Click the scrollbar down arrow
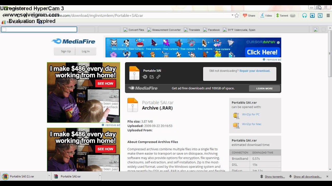The height and width of the screenshot is (186, 332). click(330, 169)
